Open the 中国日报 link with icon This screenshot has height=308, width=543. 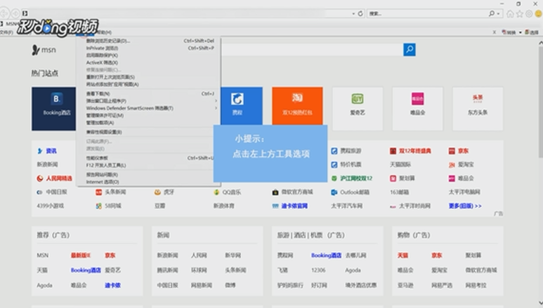[x=52, y=192]
